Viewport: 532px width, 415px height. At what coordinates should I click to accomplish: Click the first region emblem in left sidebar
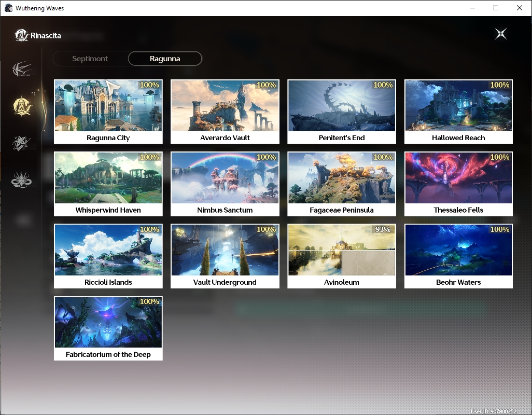(22, 69)
